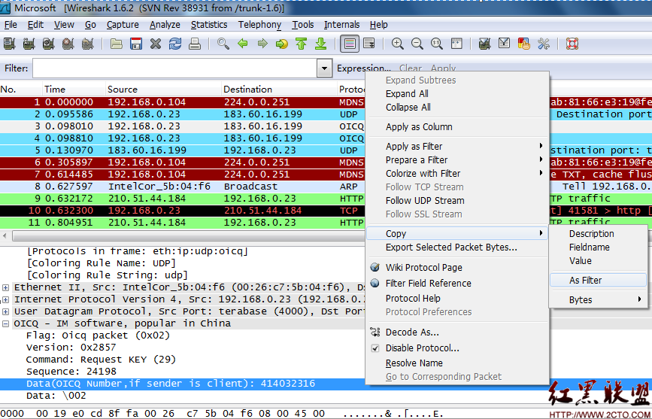Open the Bytes submenu under Copy
652x419 pixels.
(599, 300)
